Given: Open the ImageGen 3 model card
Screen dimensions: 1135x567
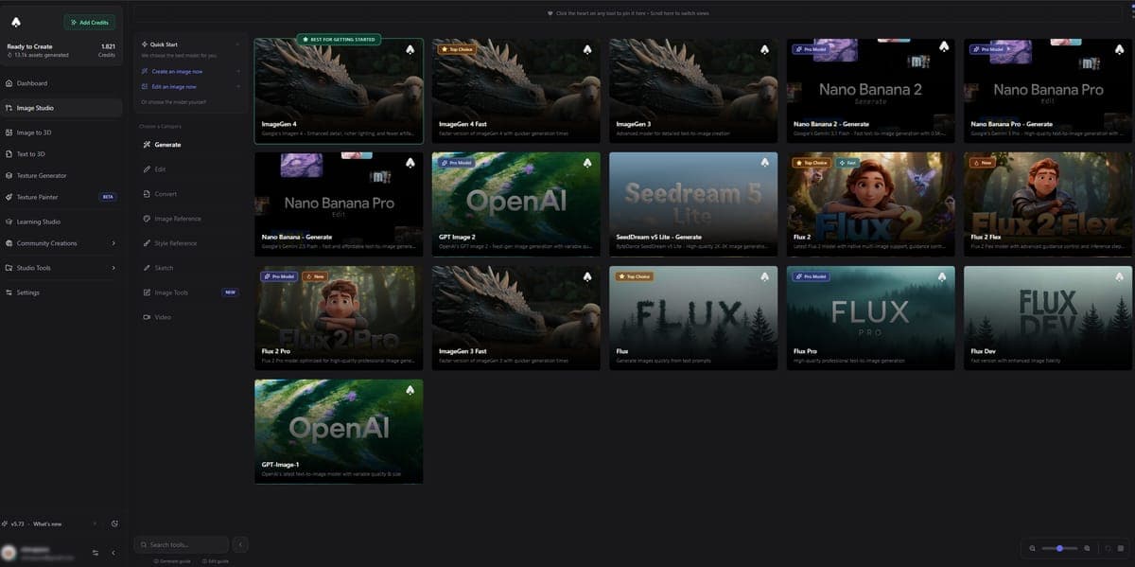Looking at the screenshot, I should [x=693, y=91].
